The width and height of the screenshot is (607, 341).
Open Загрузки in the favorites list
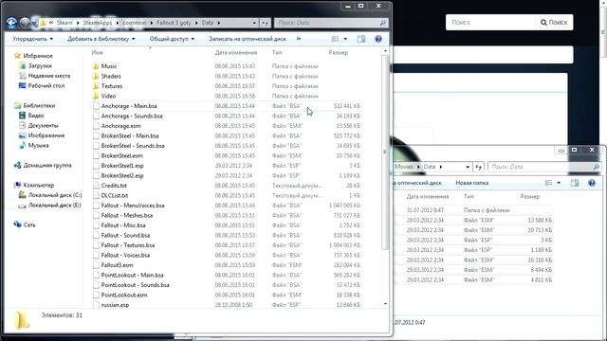point(40,65)
